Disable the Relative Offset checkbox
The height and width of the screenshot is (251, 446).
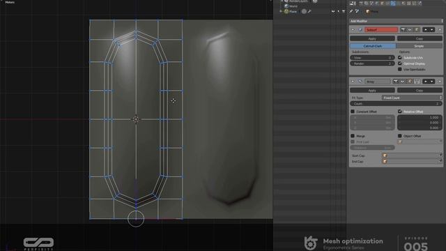pyautogui.click(x=400, y=112)
